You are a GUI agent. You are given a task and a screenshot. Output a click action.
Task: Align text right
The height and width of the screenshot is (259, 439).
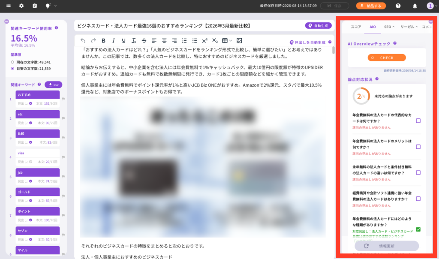click(x=174, y=41)
